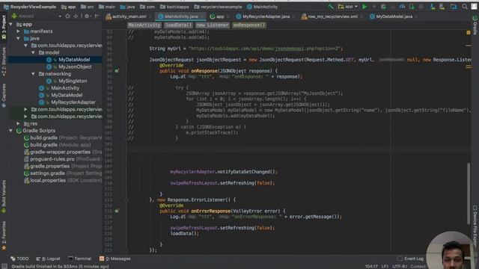Click Attach debugger to Android process icon

point(412,7)
